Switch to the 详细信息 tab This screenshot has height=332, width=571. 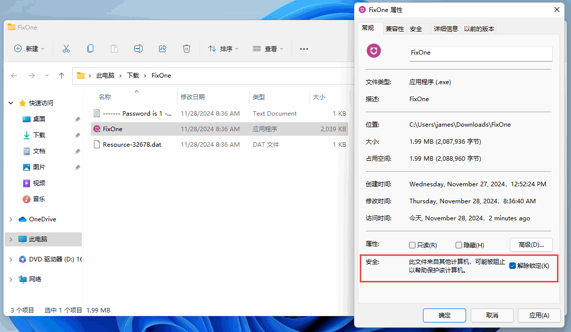pos(446,29)
